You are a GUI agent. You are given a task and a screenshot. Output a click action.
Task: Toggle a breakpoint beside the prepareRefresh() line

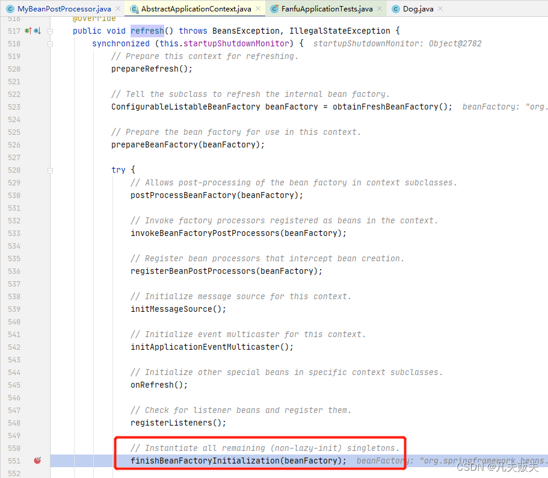pos(37,69)
